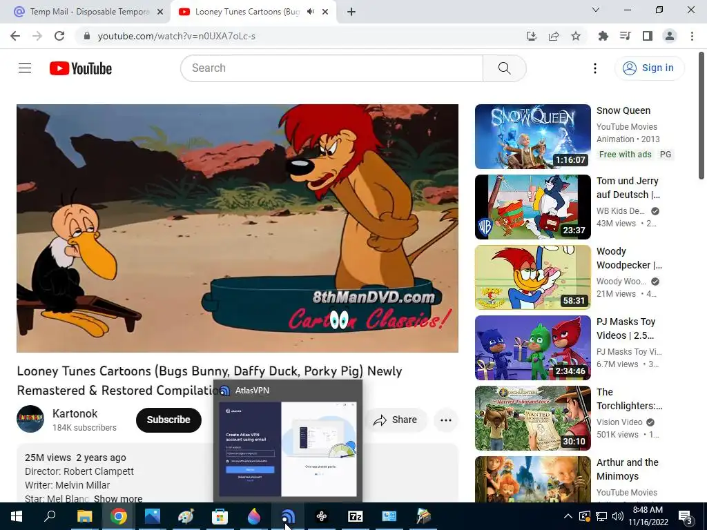
Task: Open Microsoft Store from taskbar
Action: pos(220,516)
